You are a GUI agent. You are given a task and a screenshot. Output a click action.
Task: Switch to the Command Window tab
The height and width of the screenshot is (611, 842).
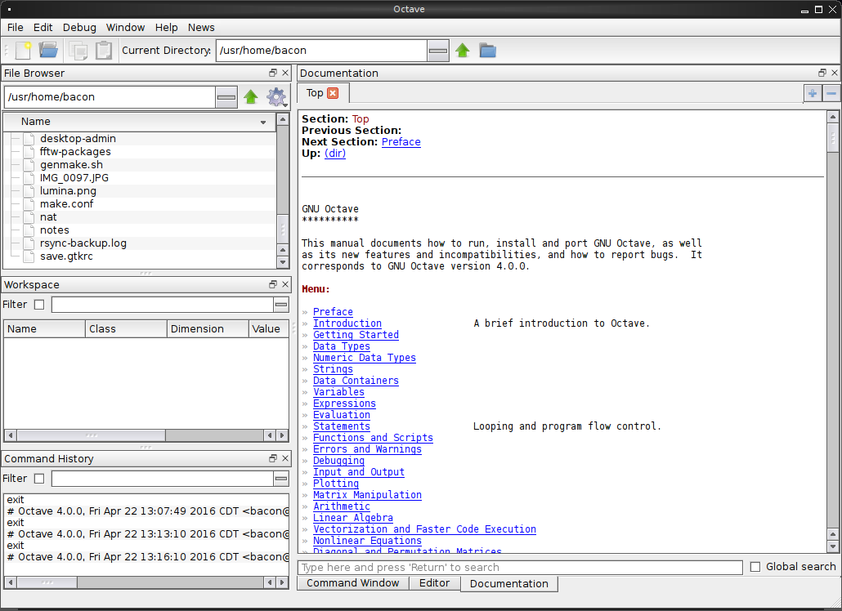353,583
